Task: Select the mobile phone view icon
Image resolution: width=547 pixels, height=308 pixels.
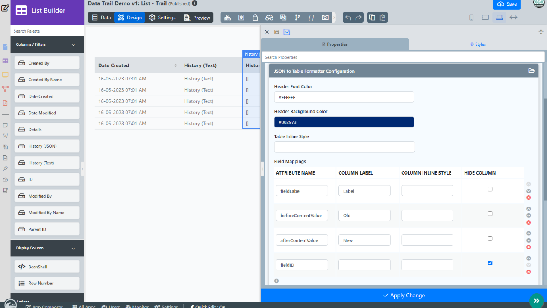Action: click(x=471, y=18)
